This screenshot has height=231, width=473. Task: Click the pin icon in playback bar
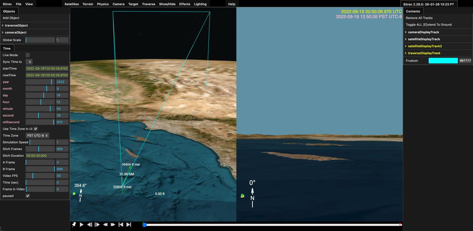tap(74, 225)
